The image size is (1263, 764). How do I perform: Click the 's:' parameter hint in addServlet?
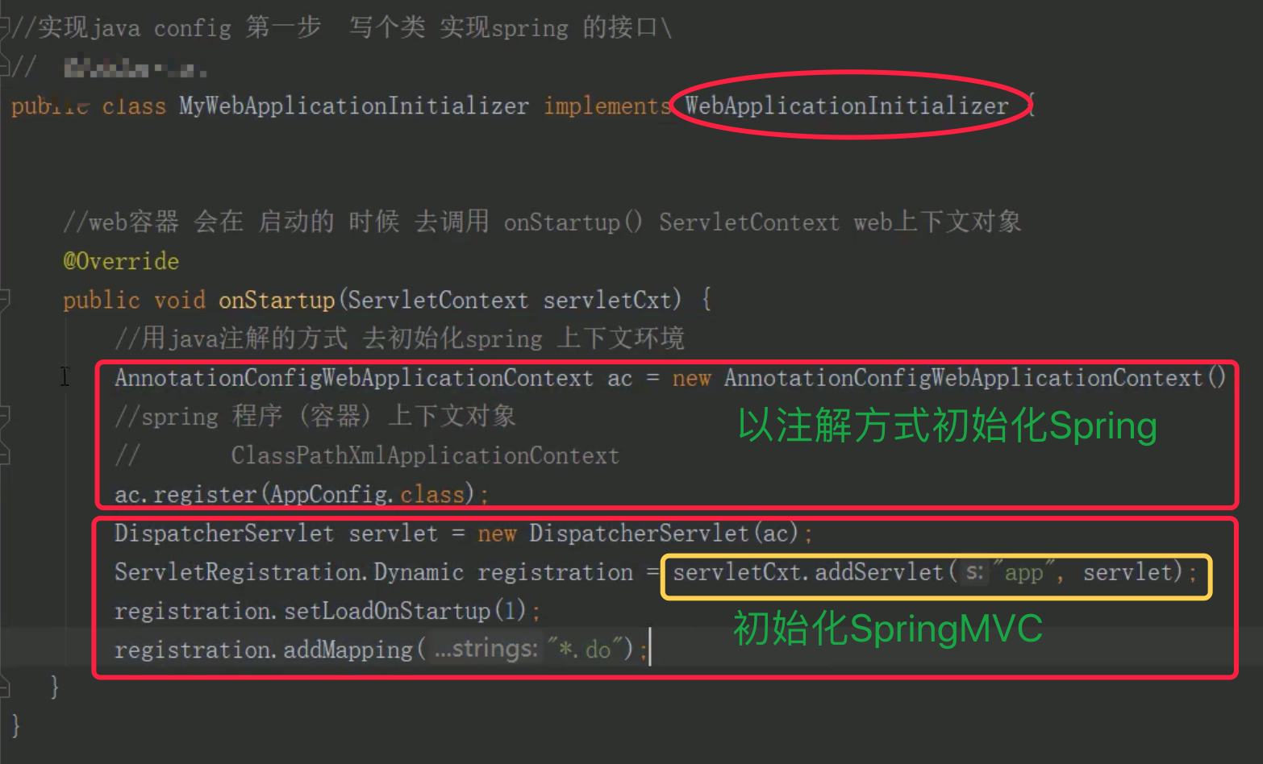point(975,572)
